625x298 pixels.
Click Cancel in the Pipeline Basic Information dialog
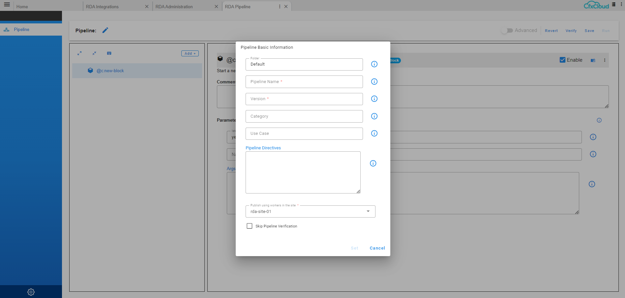377,248
